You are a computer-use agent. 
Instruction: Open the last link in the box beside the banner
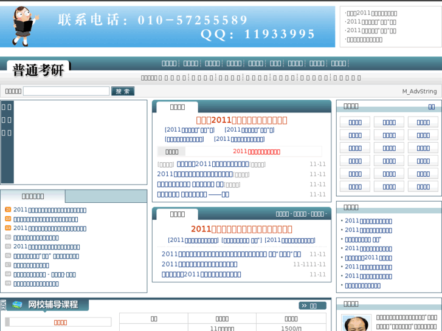pyautogui.click(x=364, y=39)
